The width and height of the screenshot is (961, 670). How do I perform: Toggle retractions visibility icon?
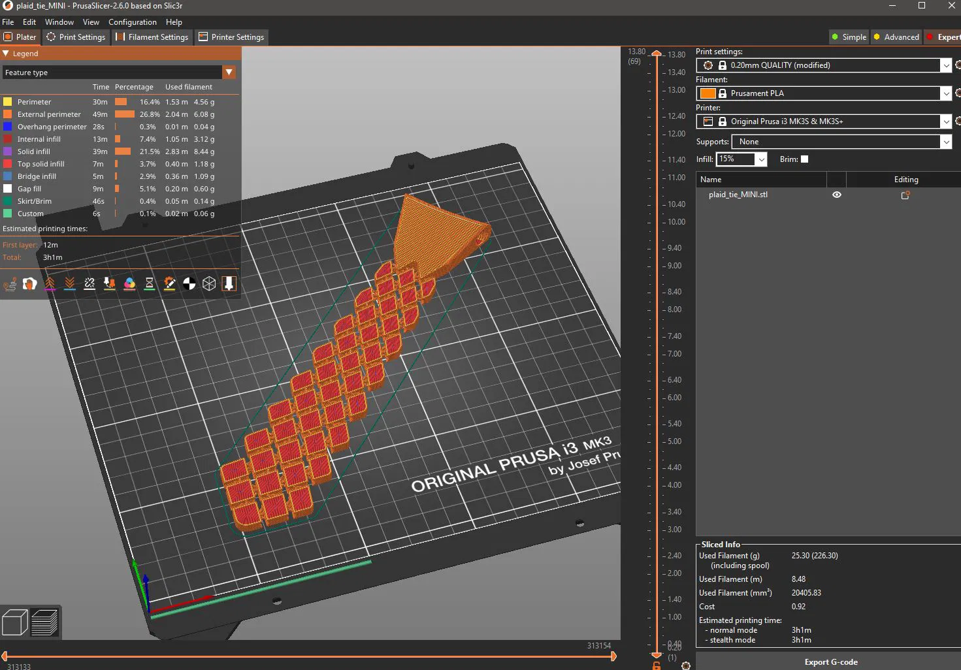[x=50, y=283]
